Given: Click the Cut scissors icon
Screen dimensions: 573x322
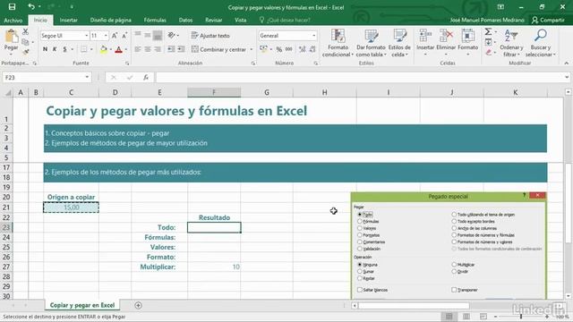Looking at the screenshot, I should (25, 32).
